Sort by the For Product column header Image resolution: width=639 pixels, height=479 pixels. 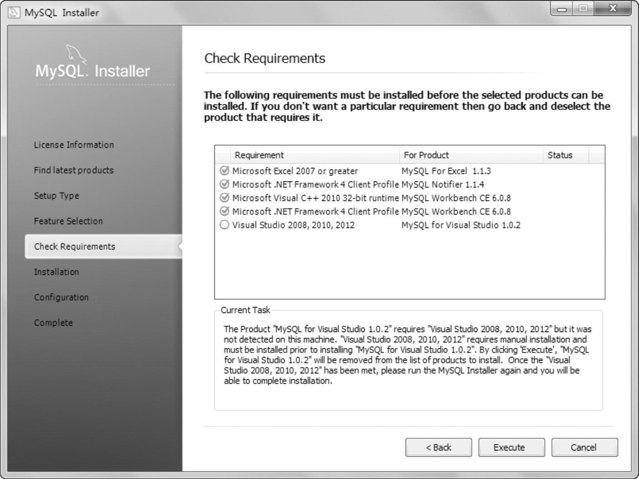click(x=471, y=155)
